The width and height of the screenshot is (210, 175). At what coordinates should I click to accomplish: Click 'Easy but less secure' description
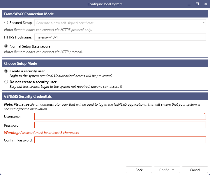[x=66, y=87]
